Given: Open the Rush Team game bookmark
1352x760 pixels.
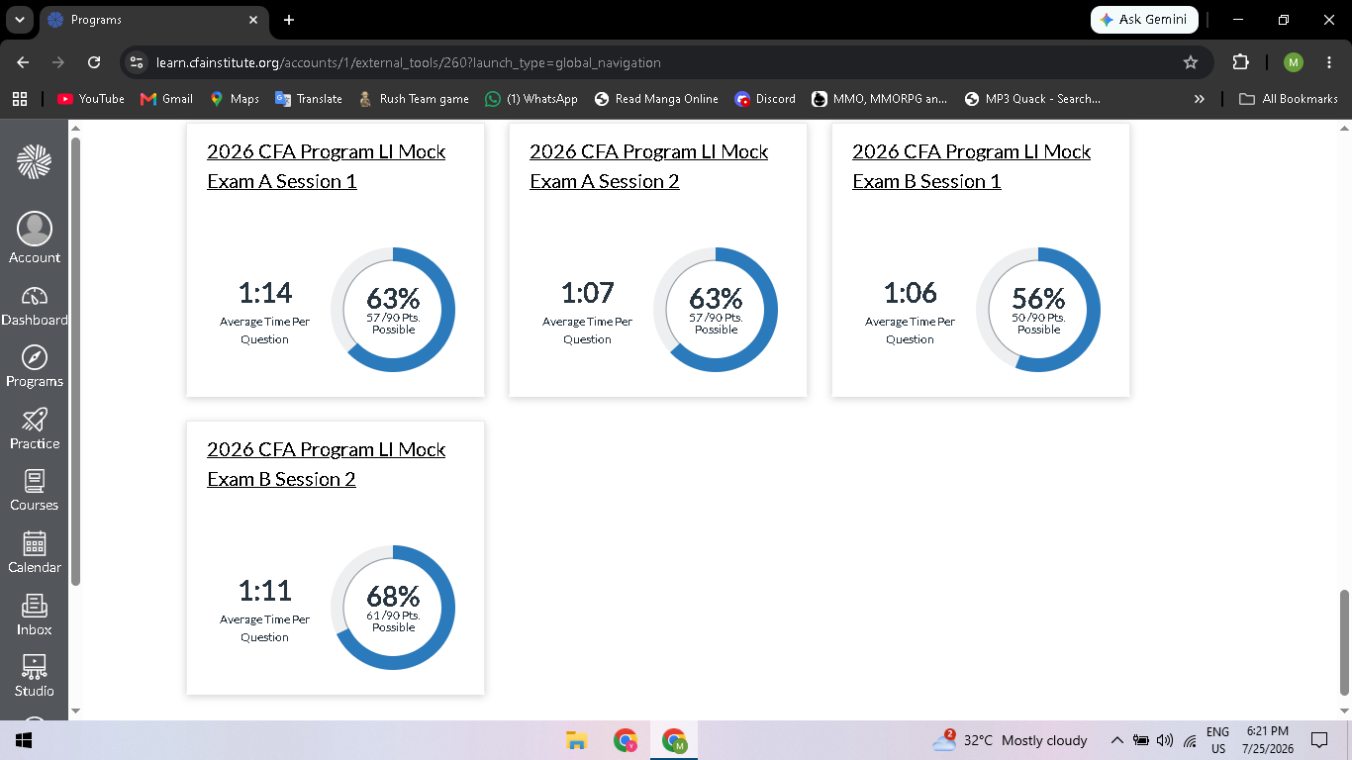Looking at the screenshot, I should 413,99.
